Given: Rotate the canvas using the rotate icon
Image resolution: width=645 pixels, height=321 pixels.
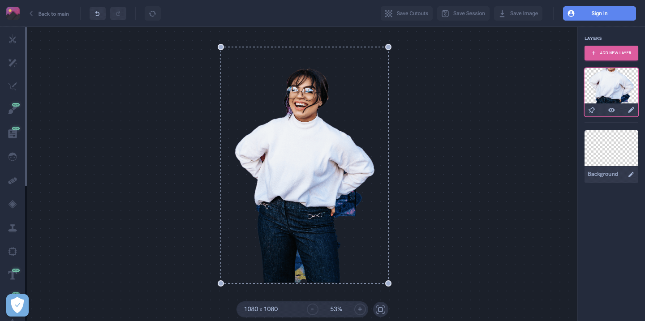Looking at the screenshot, I should (x=152, y=13).
